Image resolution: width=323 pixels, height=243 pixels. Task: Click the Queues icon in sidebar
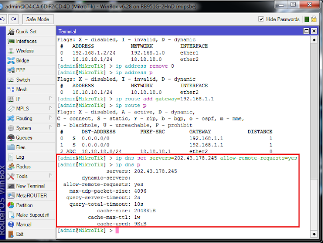(11, 138)
